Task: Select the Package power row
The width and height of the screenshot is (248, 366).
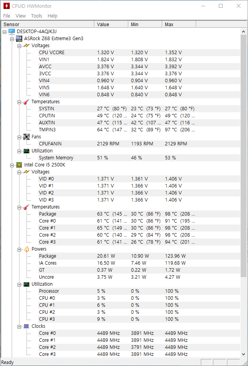Action: pos(139,256)
